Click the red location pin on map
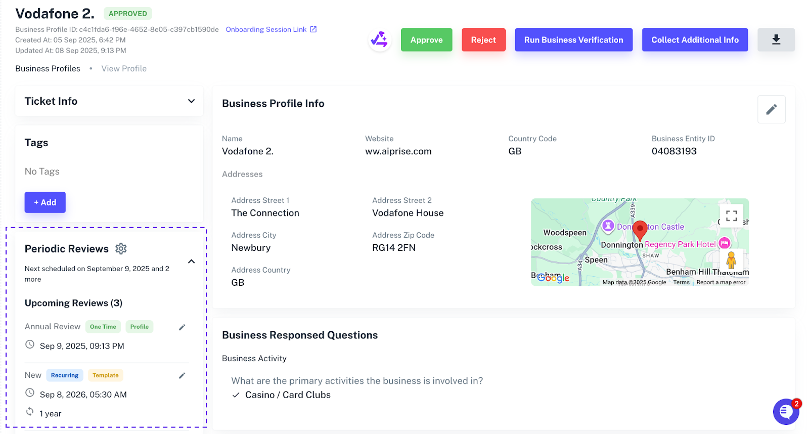 point(640,230)
